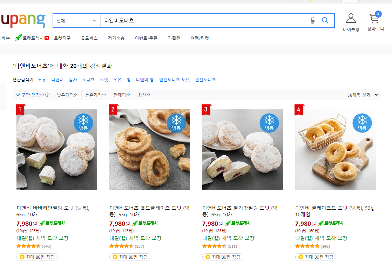Open the 로켓직구 menu
Screen dimensions: 392x265
62,38
